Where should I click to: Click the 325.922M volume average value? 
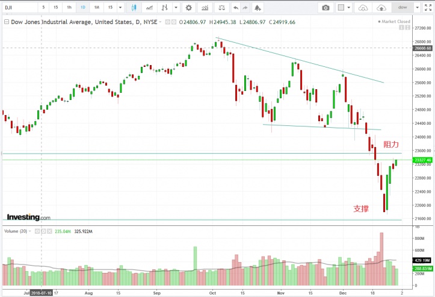tap(83, 231)
